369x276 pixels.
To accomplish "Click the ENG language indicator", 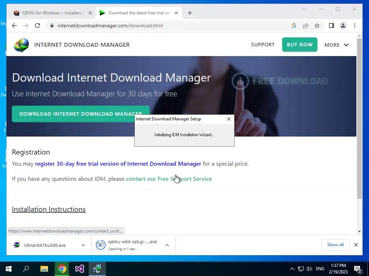I will [x=320, y=269].
